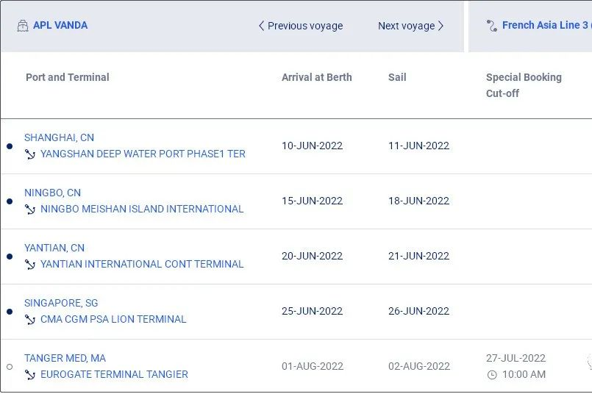Image resolution: width=592 pixels, height=394 pixels.
Task: Open the YANTIAN, CN port link
Action: point(54,248)
